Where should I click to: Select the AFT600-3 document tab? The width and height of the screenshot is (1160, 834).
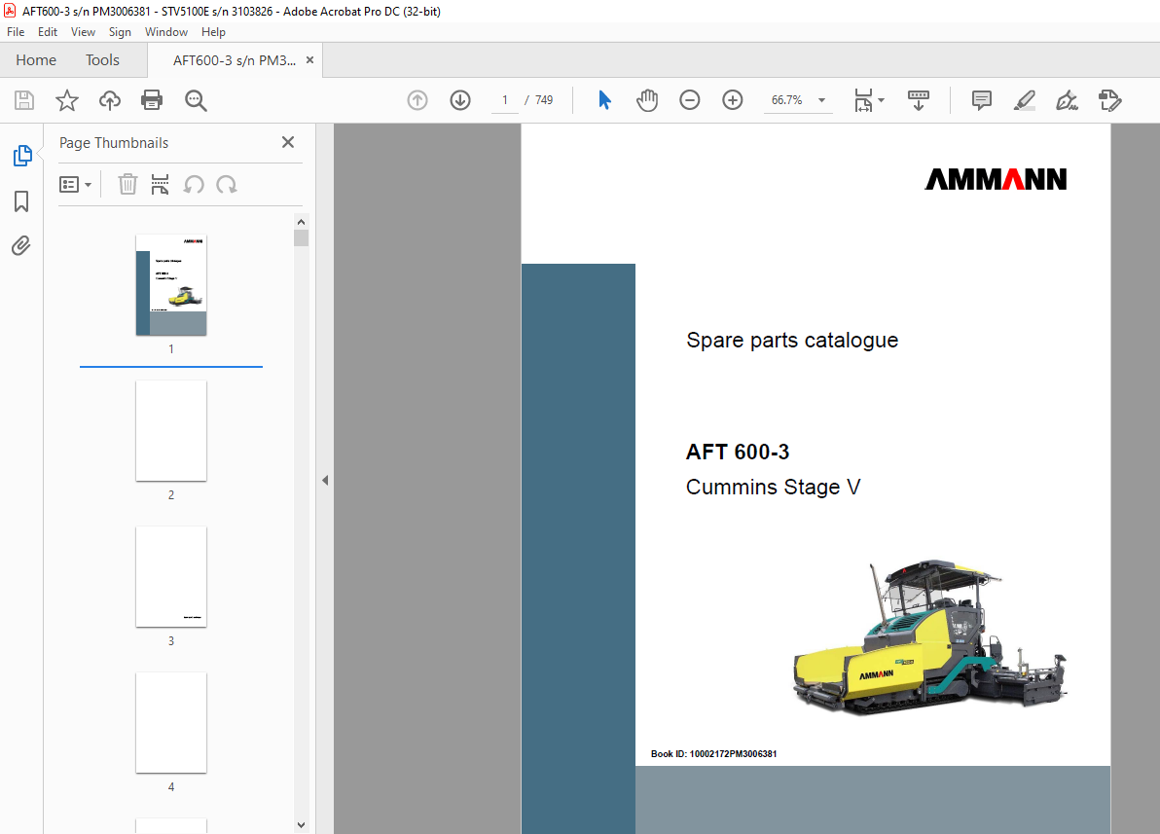(234, 60)
